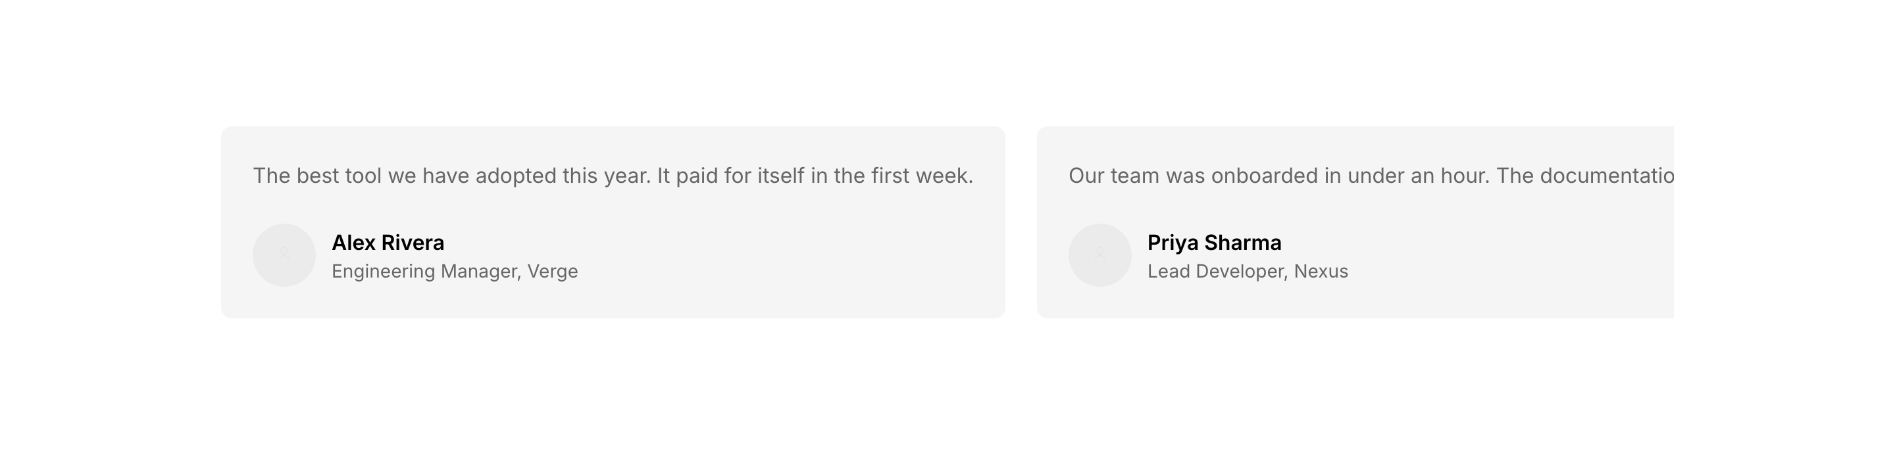Select the "Lead Developer, Nexus" subtitle
This screenshot has width=1895, height=467.
click(x=1248, y=272)
